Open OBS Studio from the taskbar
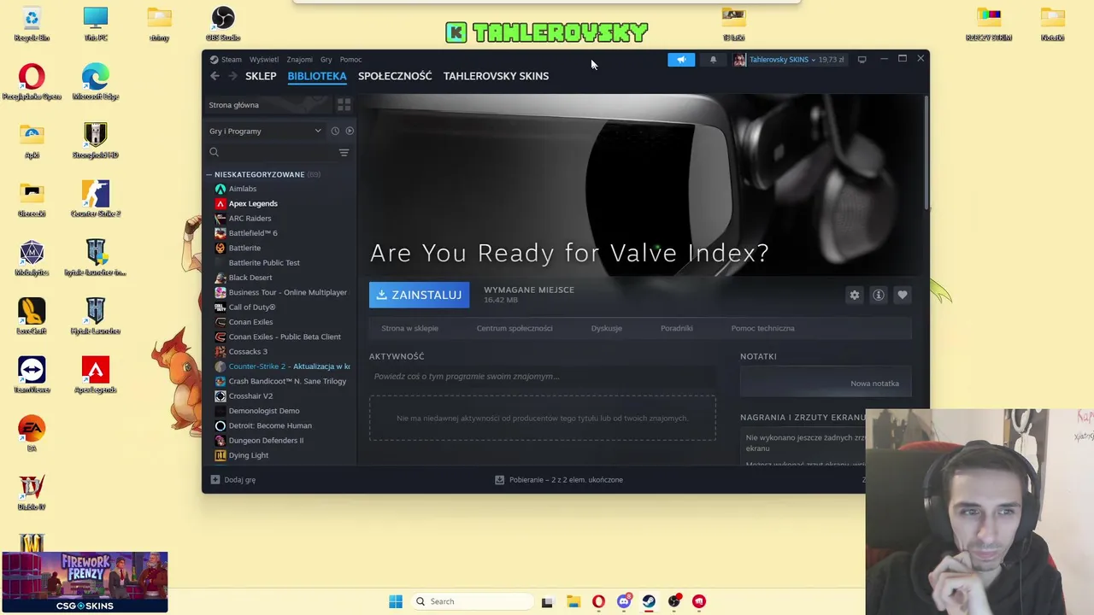 coord(673,601)
